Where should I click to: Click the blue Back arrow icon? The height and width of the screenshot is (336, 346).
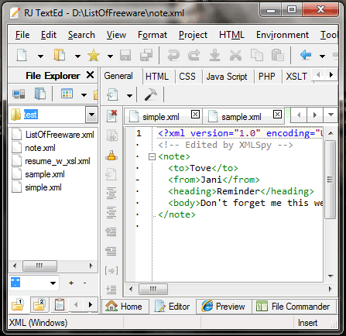306,55
